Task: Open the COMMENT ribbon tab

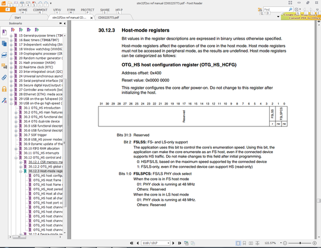Action: pos(40,10)
